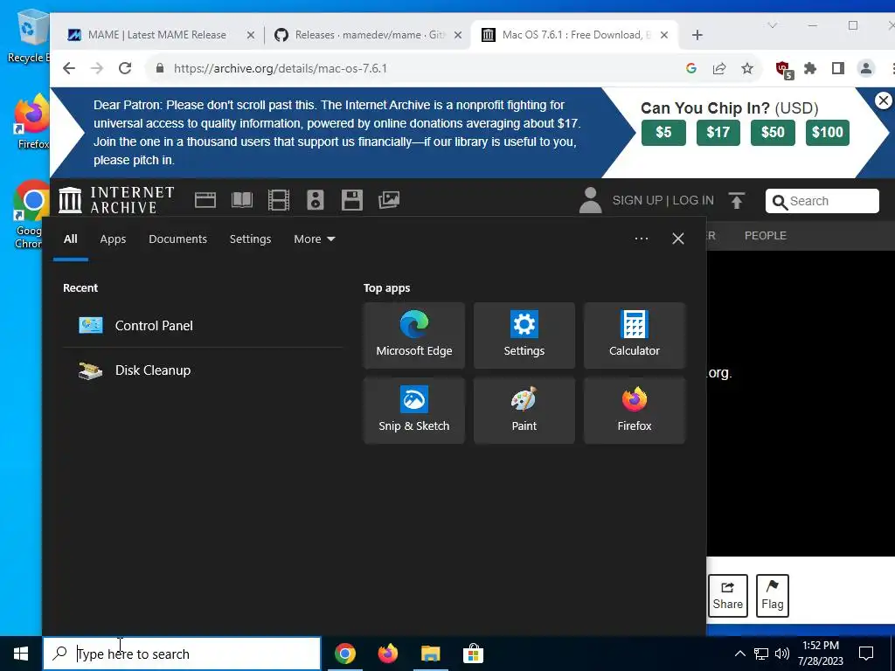
Task: Reload the archive.org page
Action: point(125,68)
